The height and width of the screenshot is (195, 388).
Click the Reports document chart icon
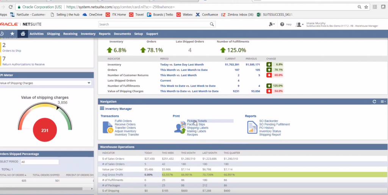point(252,127)
